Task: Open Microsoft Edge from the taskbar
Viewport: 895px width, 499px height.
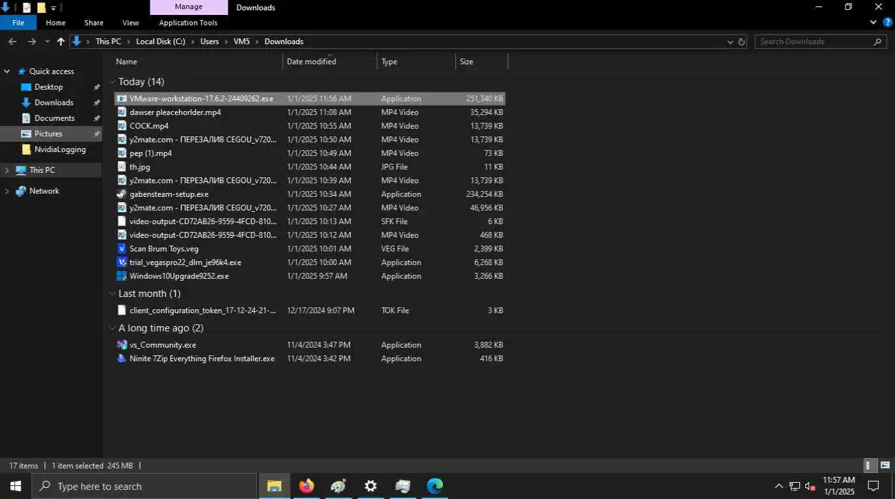Action: coord(435,486)
